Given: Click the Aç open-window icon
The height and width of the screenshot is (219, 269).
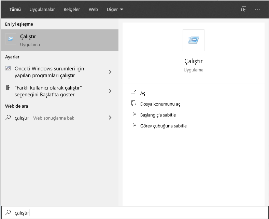Looking at the screenshot, I should click(133, 92).
